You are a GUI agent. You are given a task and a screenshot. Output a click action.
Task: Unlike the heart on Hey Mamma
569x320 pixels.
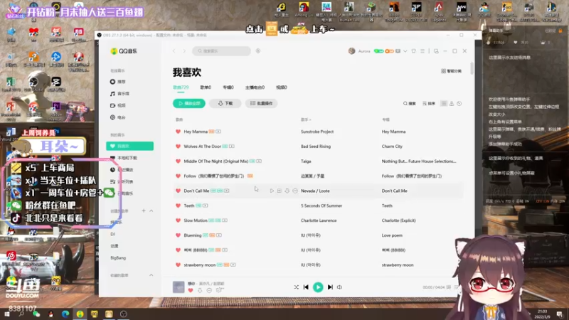point(179,132)
